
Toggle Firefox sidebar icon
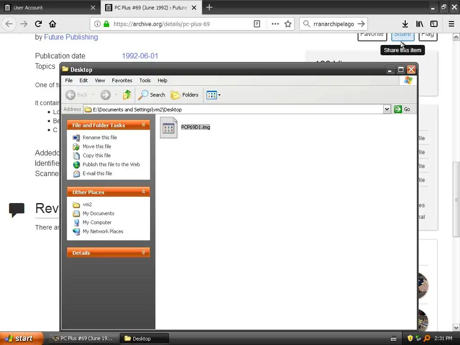[434, 24]
